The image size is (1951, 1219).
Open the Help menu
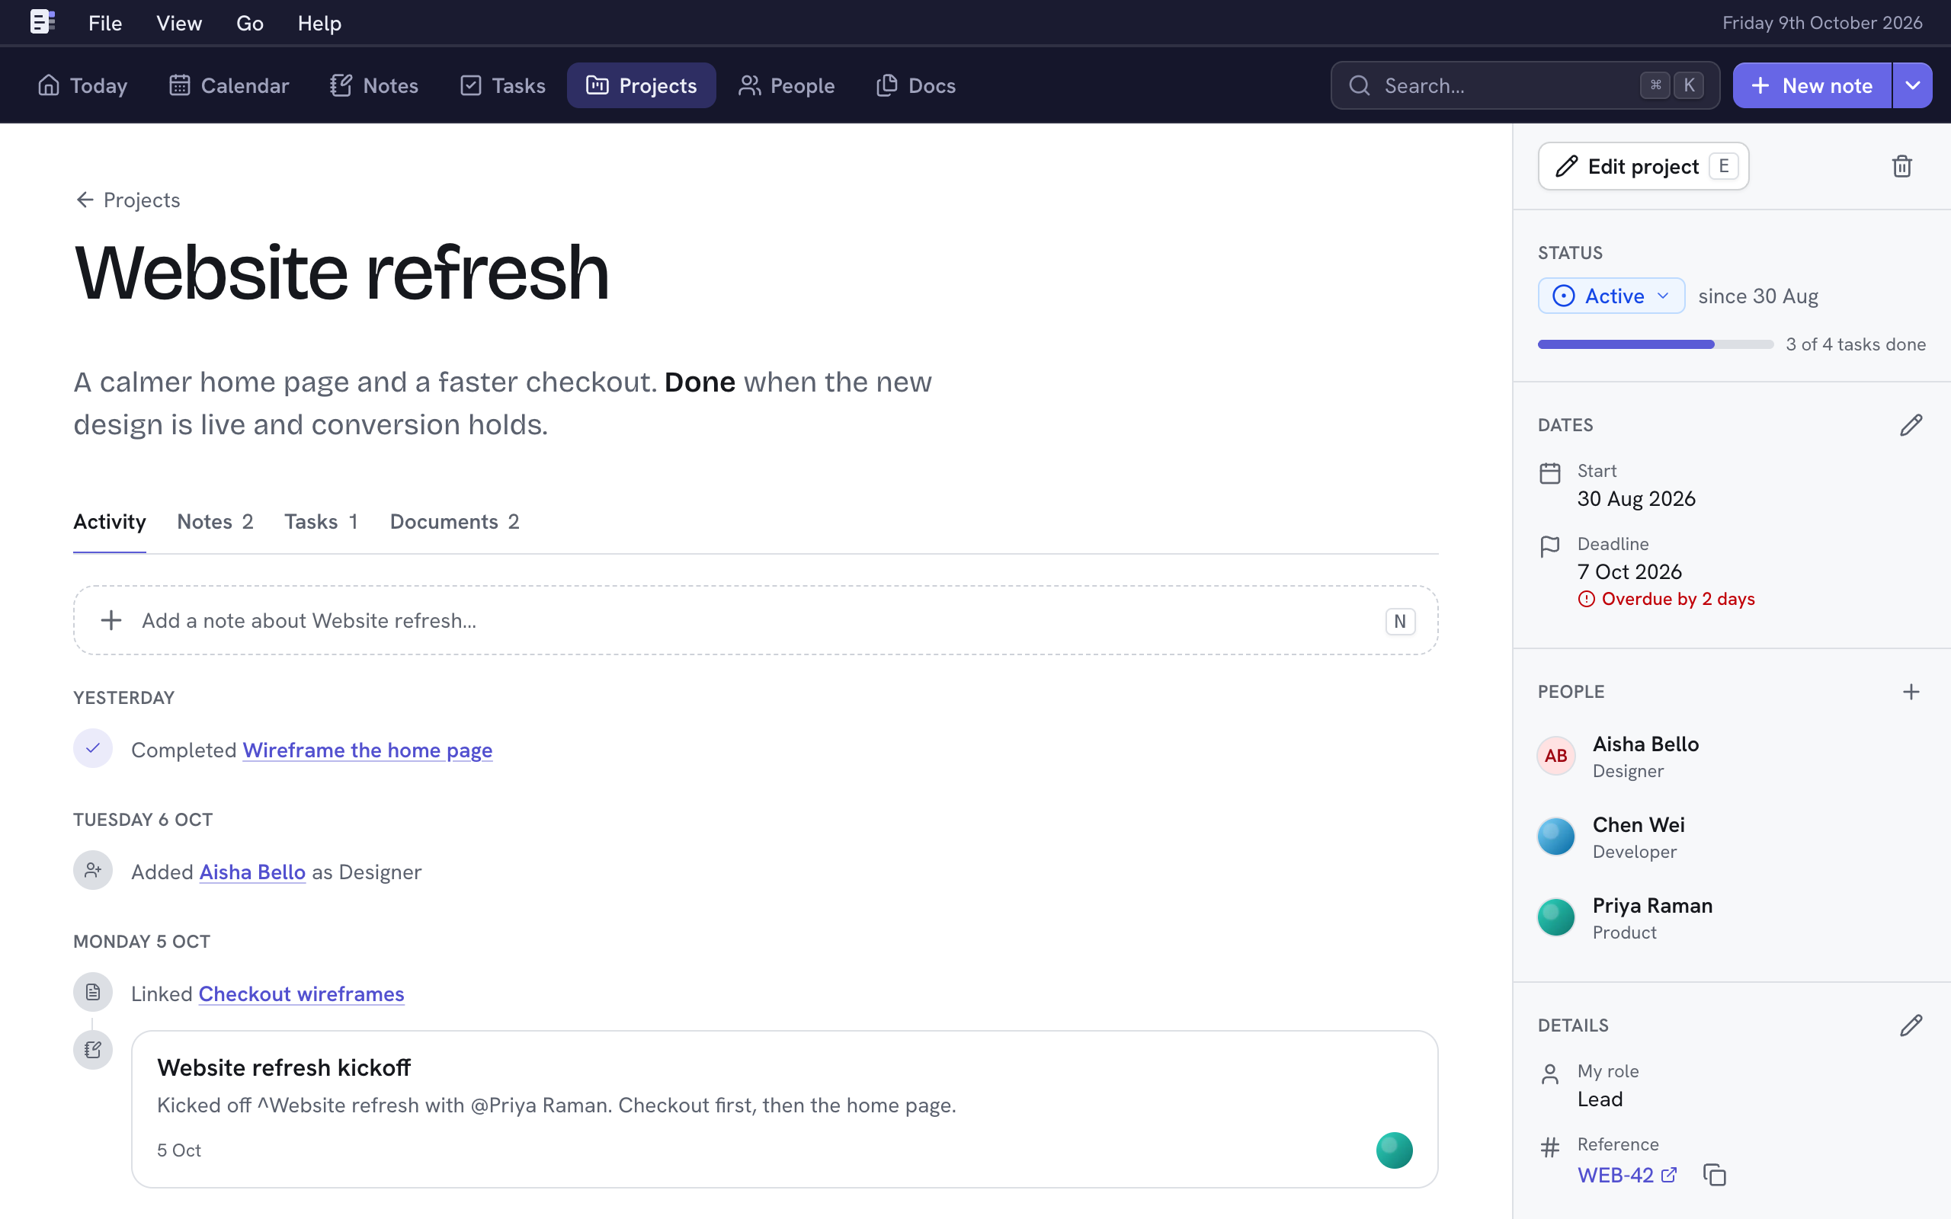click(x=319, y=24)
